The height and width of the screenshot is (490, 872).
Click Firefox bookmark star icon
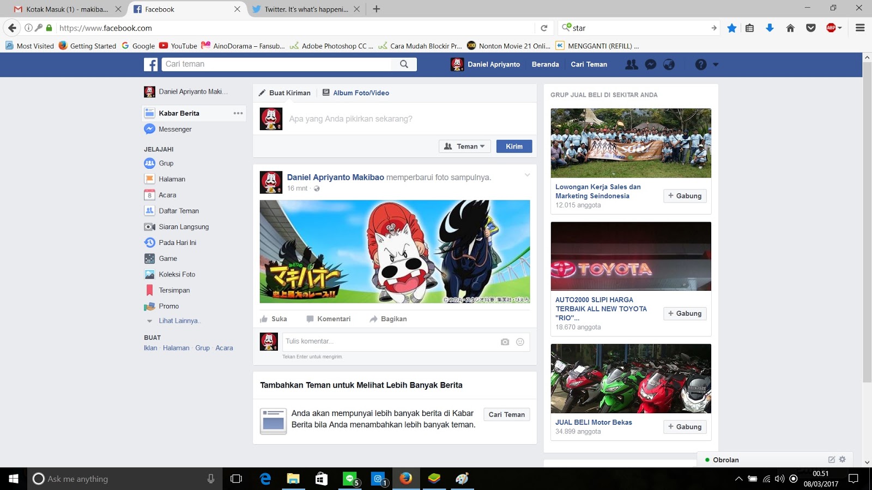(732, 28)
